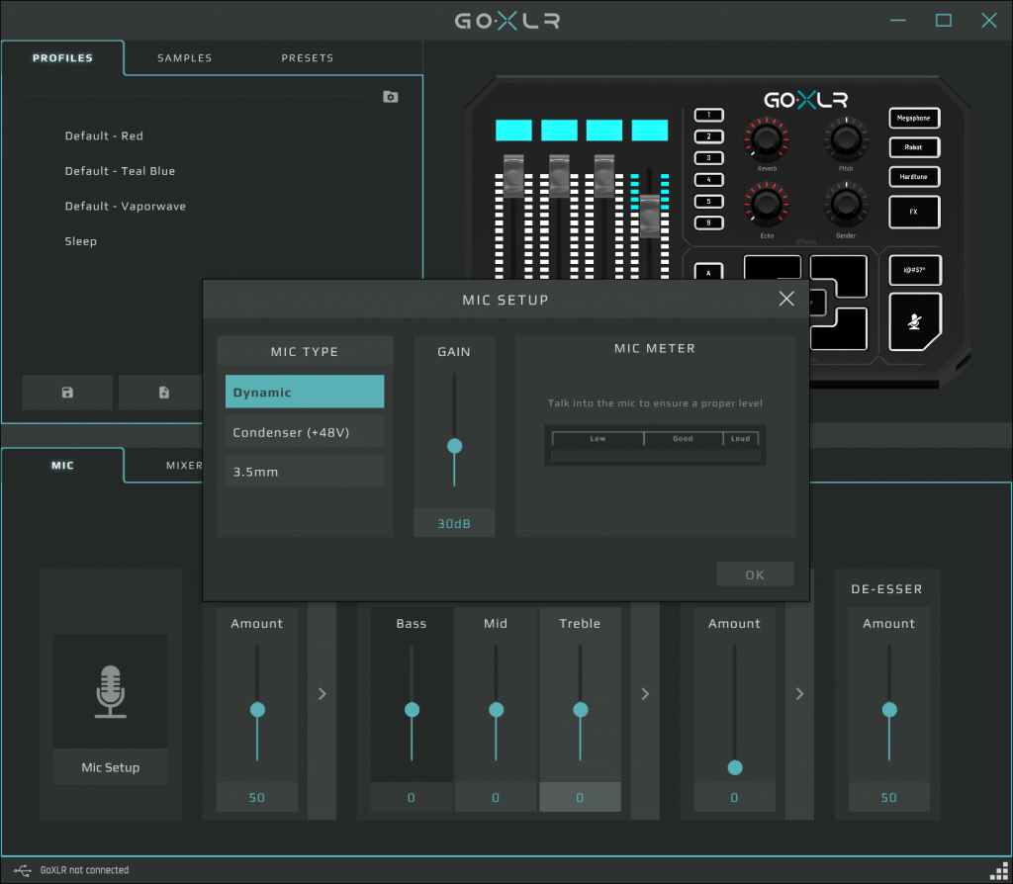Screen dimensions: 1013x884
Task: Click the new profile file icon
Action: point(163,392)
